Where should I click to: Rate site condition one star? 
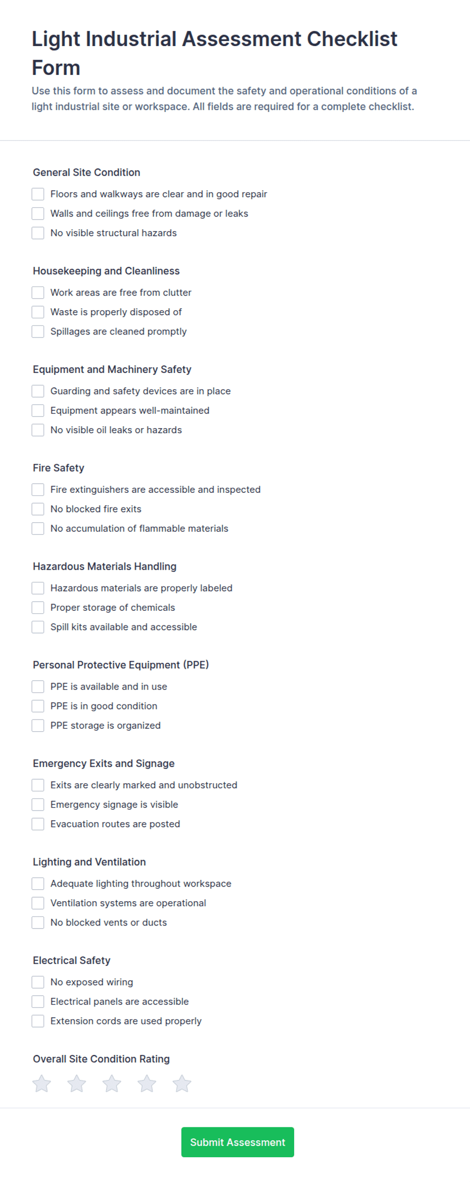41,1083
